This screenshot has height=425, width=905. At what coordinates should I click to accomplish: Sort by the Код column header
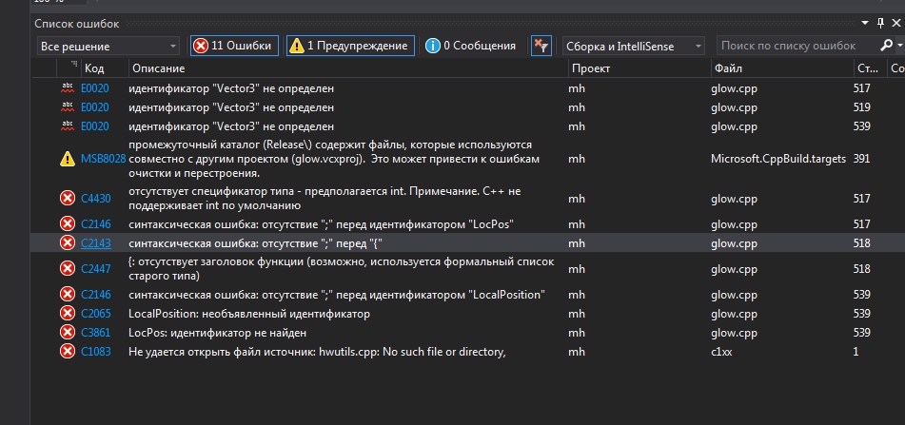coord(105,68)
